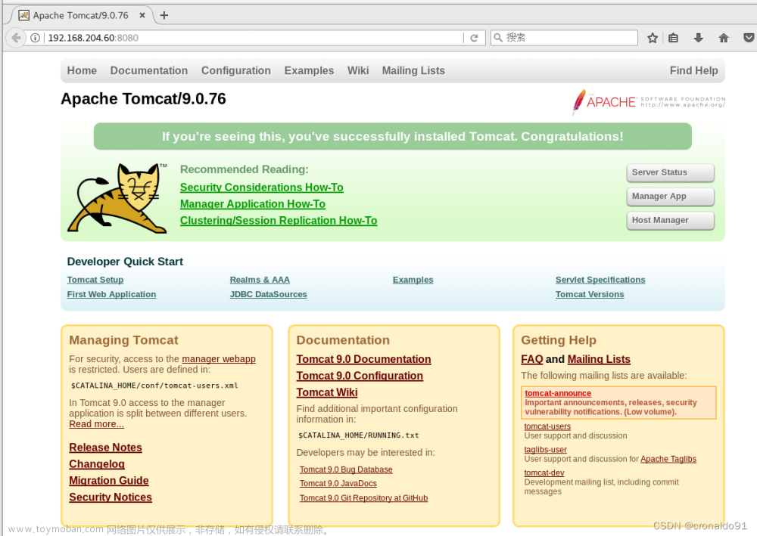Open the Tomcat Wiki link
757x536 pixels.
(327, 393)
